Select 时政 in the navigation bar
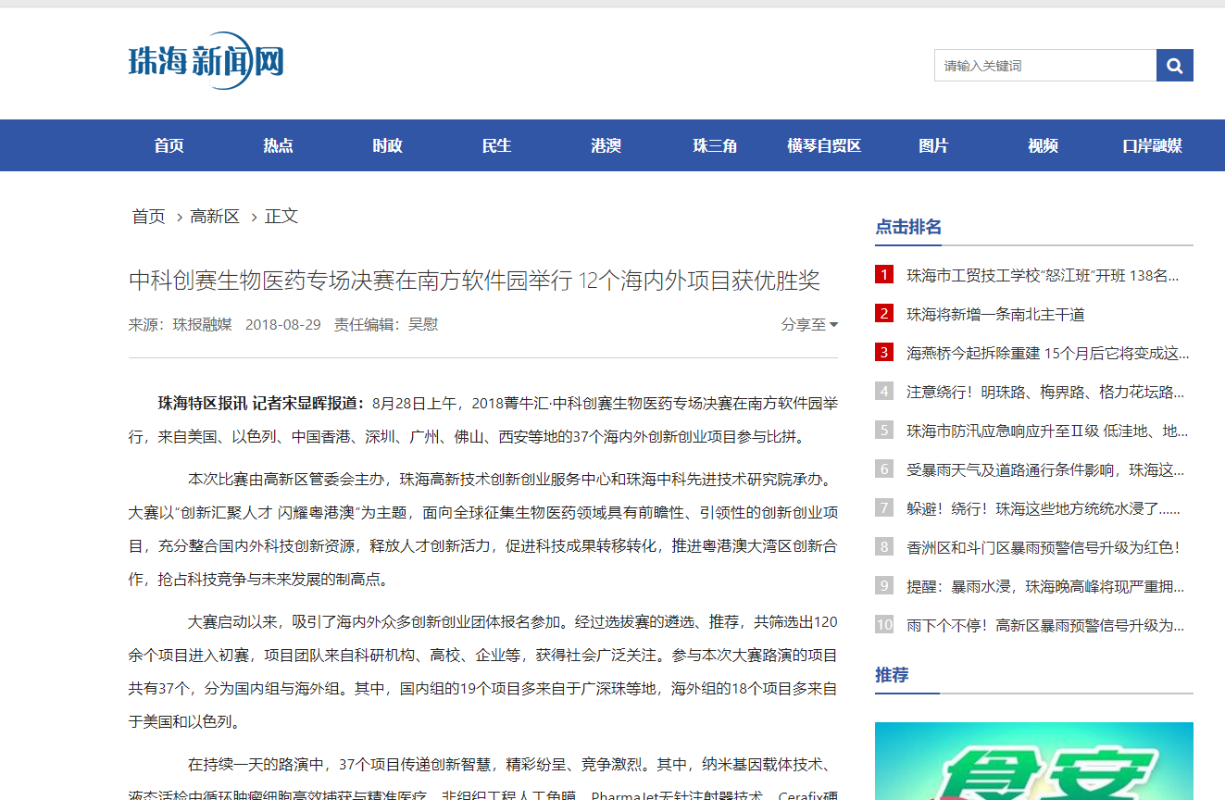This screenshot has height=800, width=1225. click(387, 145)
